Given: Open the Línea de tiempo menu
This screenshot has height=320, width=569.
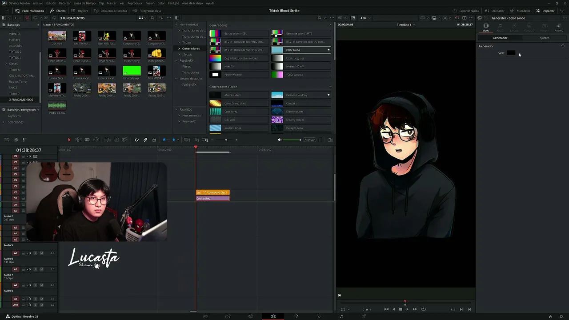Looking at the screenshot, I should click(84, 3).
